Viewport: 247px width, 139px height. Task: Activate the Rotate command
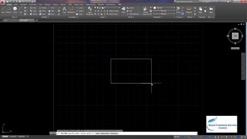point(43,8)
